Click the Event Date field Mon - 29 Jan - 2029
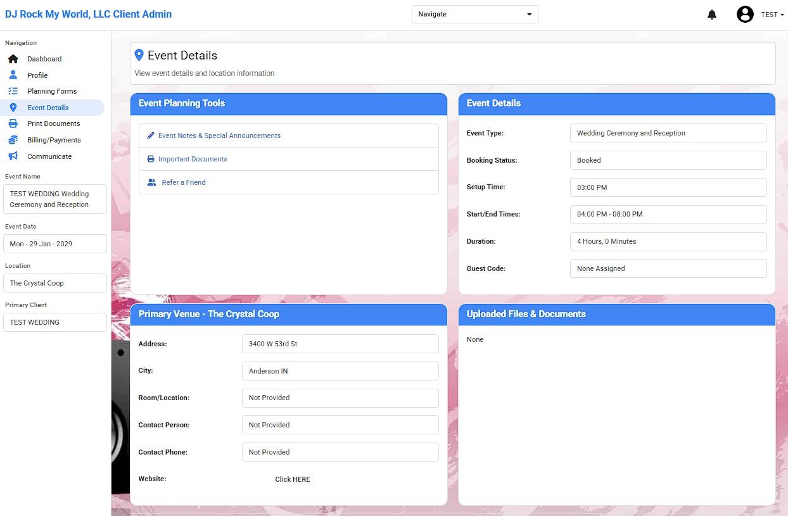Screen dimensions: 788x516 coord(55,244)
